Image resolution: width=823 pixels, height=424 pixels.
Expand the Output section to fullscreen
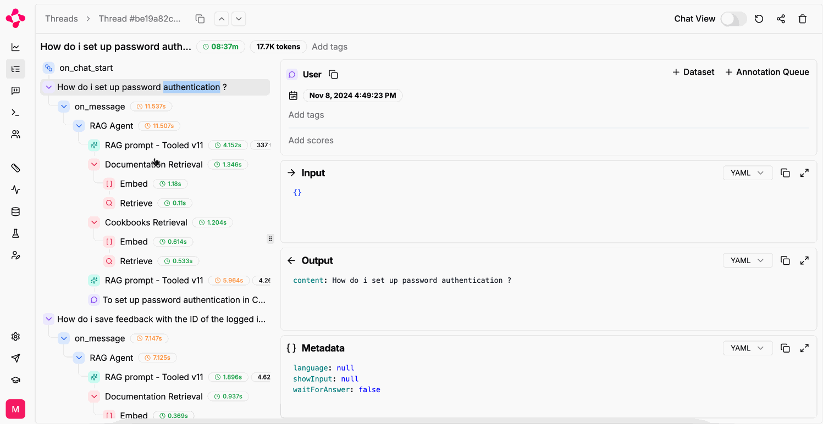pyautogui.click(x=804, y=260)
